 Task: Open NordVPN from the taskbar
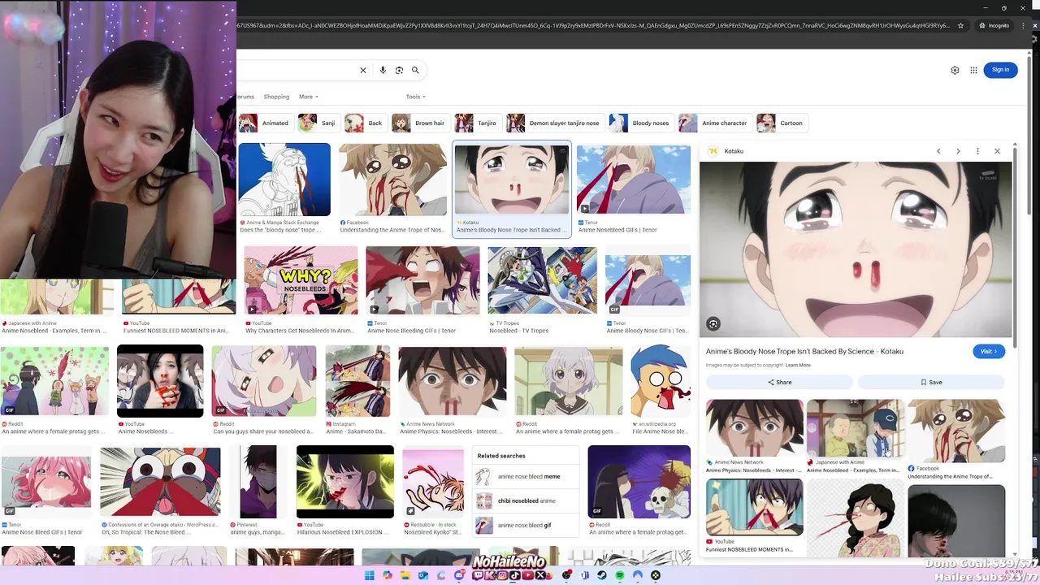[638, 575]
